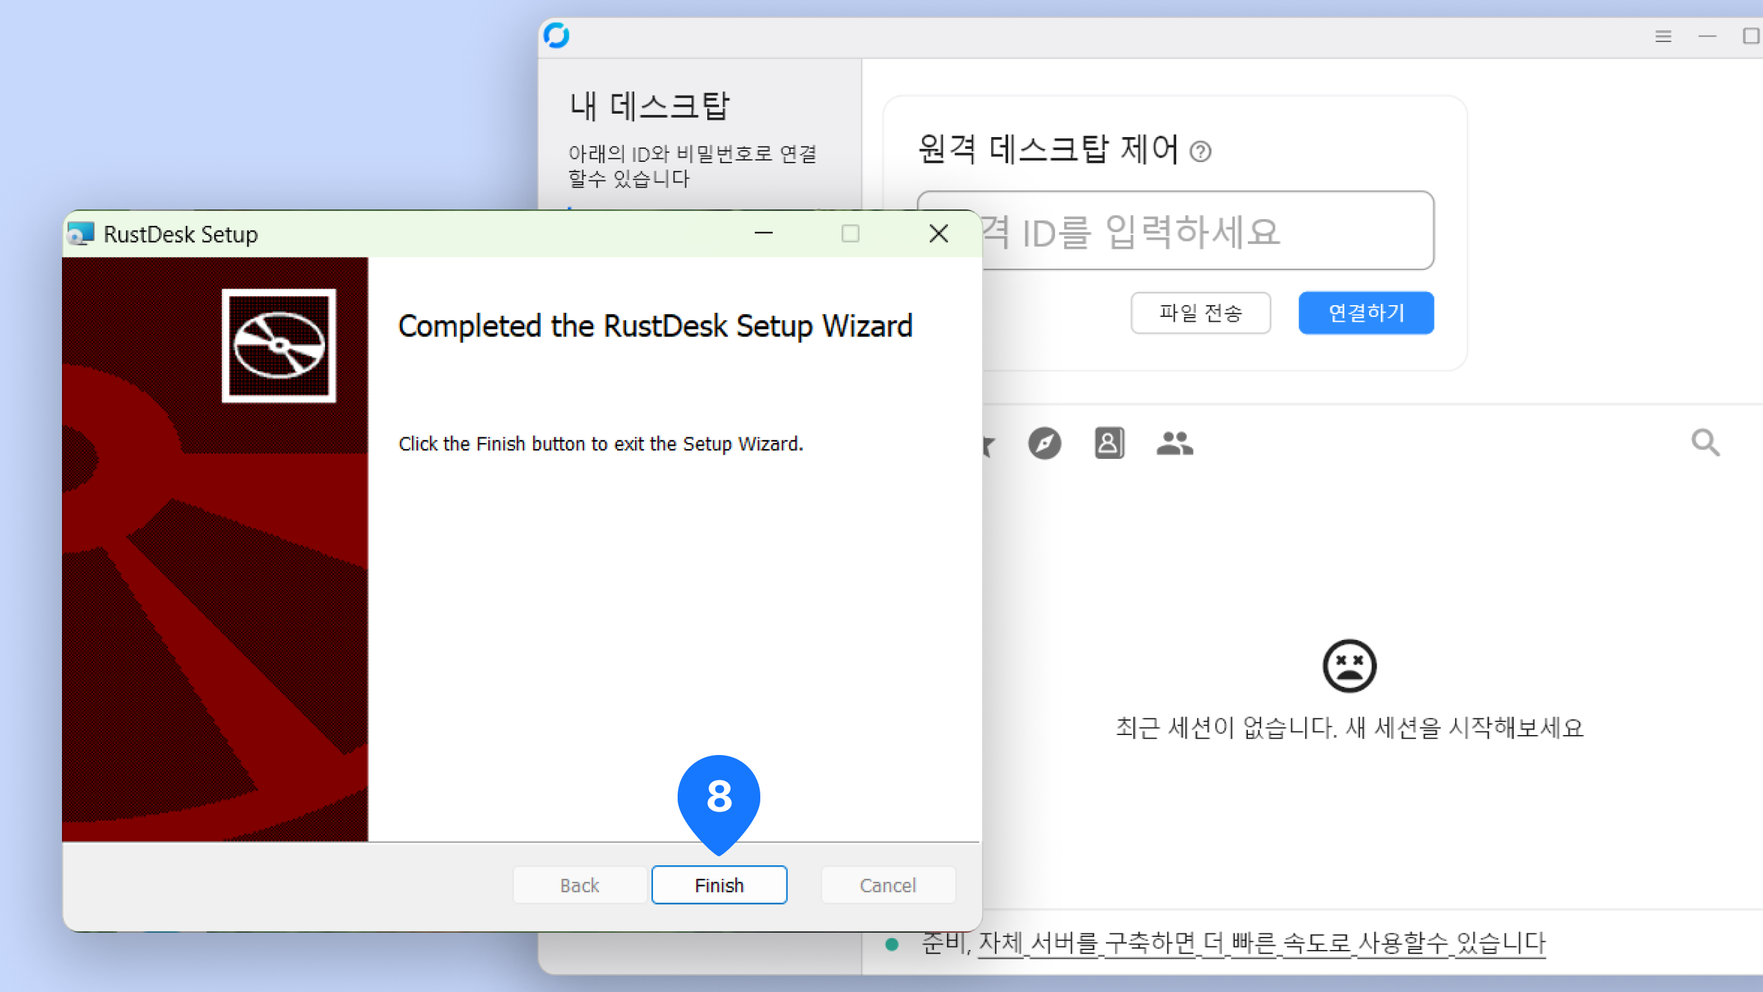Click the Cancel button in setup wizard
1763x992 pixels.
point(888,885)
